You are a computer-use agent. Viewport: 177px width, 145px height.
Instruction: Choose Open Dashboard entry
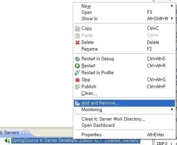tap(124, 125)
